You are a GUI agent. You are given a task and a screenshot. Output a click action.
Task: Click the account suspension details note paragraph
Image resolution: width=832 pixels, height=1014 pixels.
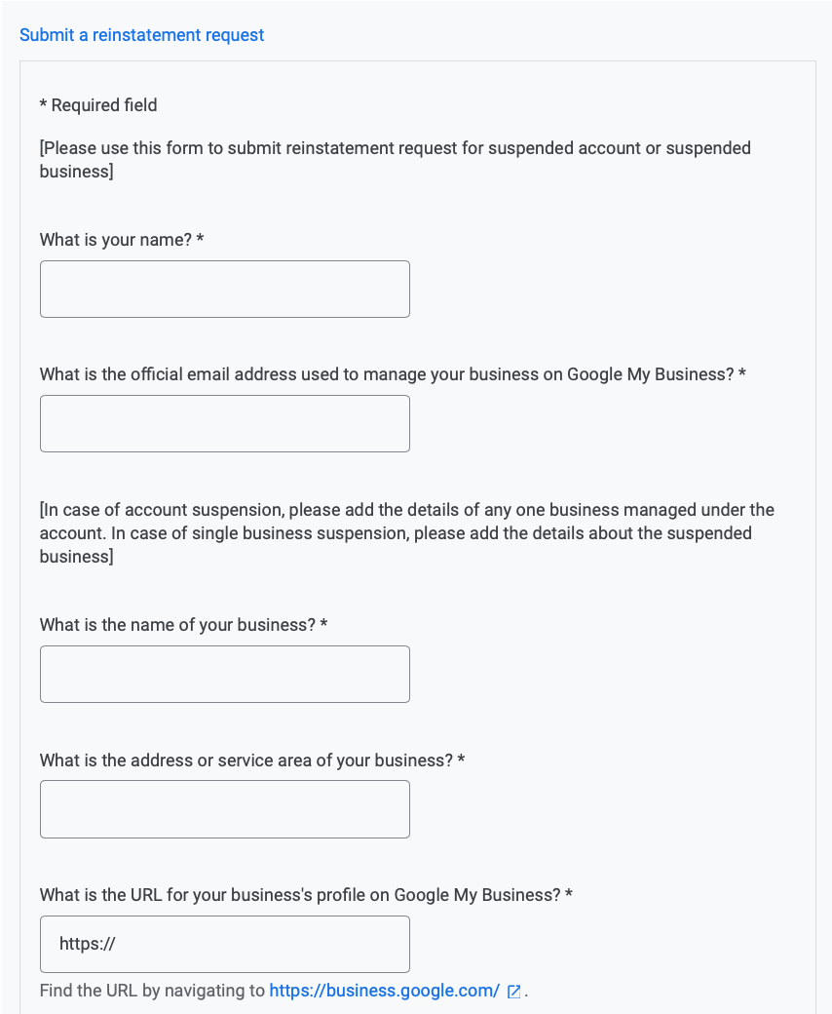[406, 533]
